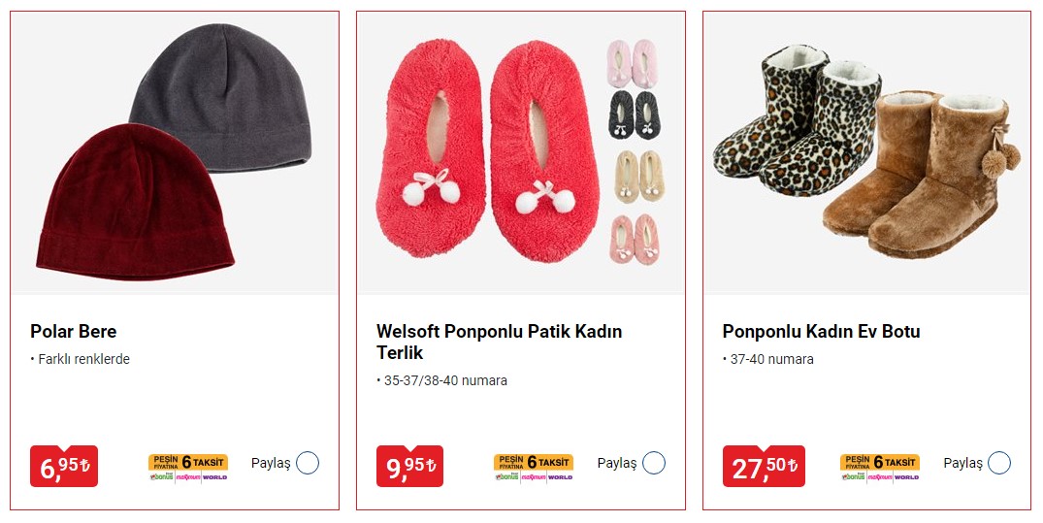Click the Paylaş label on the Polar Bere card
The image size is (1043, 523).
pos(271,464)
